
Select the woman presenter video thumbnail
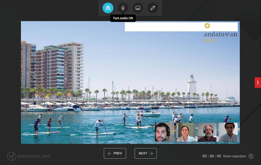coord(186,132)
